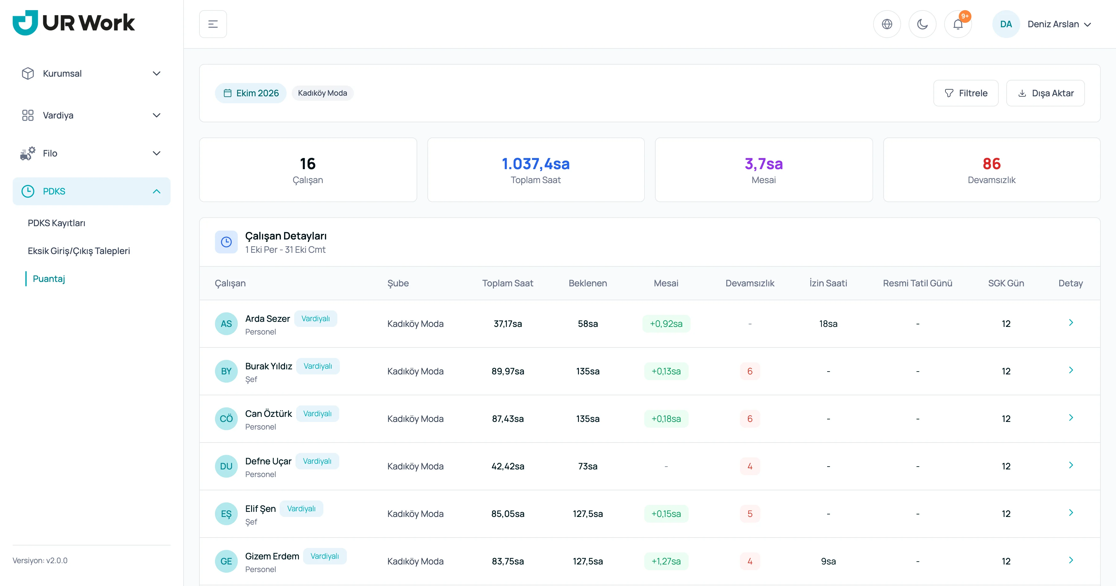Open PDKS Kayıtları submenu item
This screenshot has width=1116, height=586.
[56, 223]
